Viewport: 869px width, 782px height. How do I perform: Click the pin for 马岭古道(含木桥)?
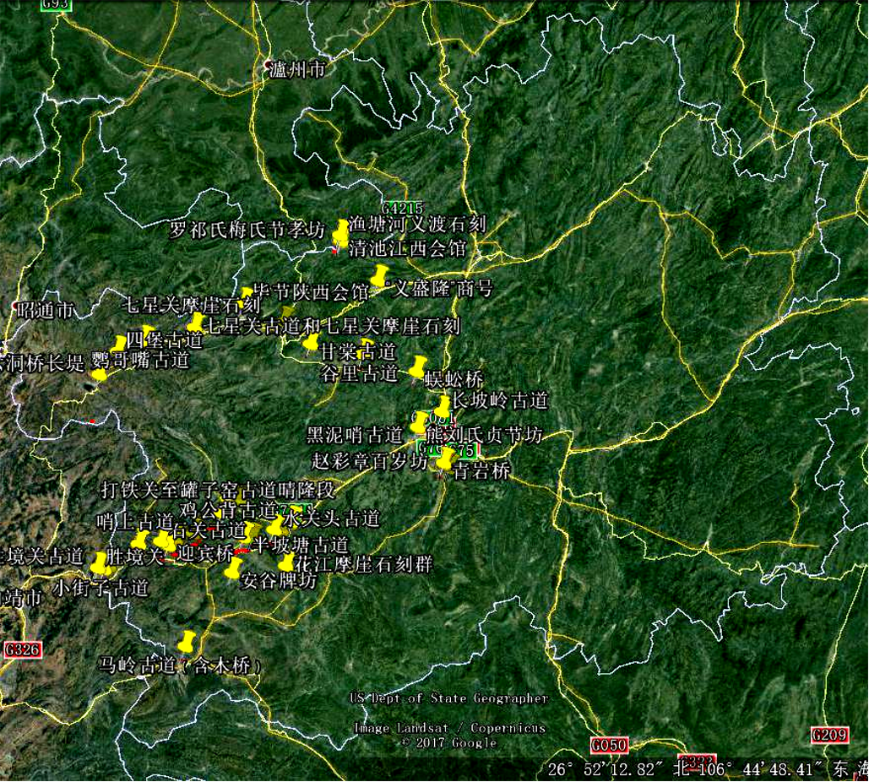point(186,642)
